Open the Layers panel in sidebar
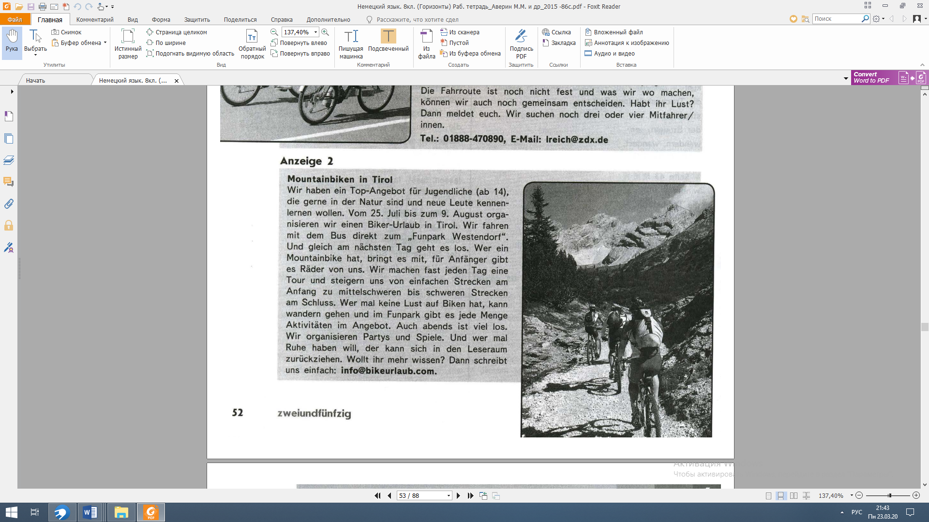Viewport: 929px width, 522px height. (x=9, y=160)
